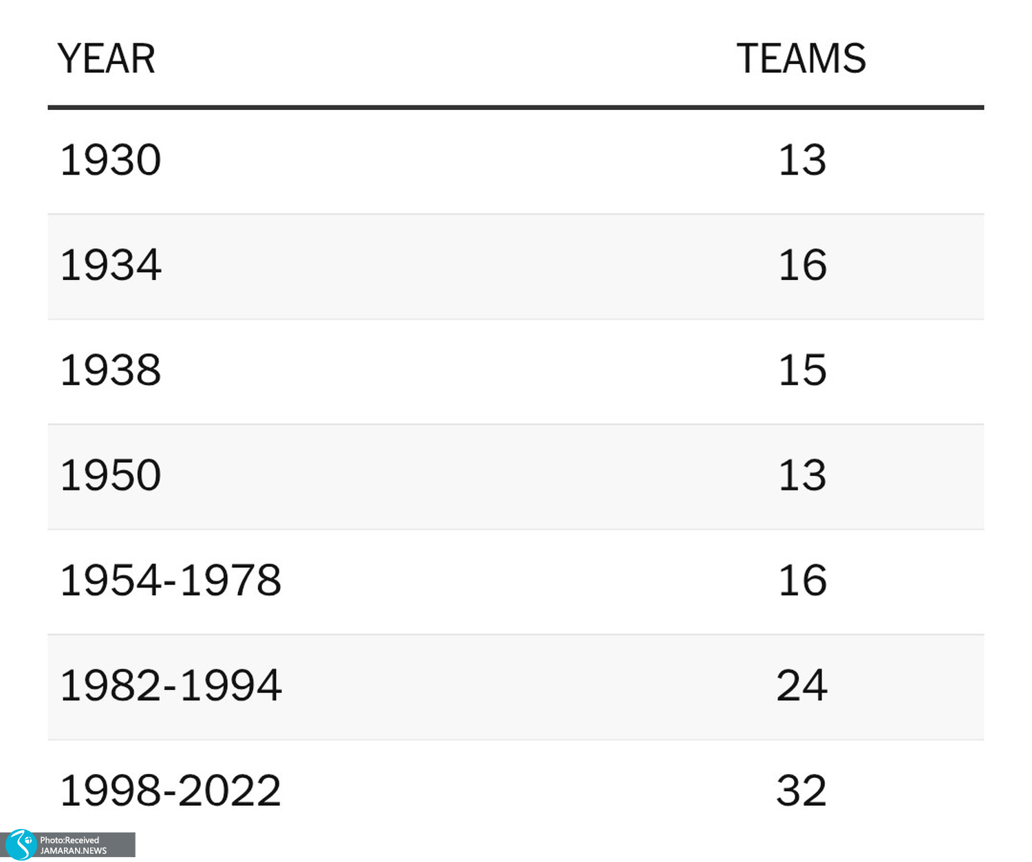1032x862 pixels.
Task: Click the JAMARAN.NEWS watermark text
Action: pos(74,851)
